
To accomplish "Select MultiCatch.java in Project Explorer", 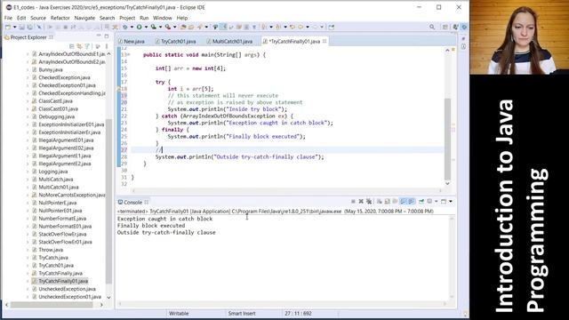I will click(x=56, y=180).
